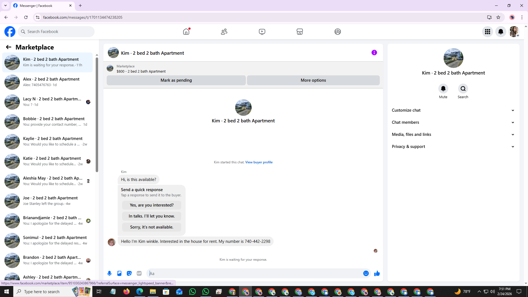The image size is (528, 297).
Task: Send a thumbs-up like
Action: click(377, 273)
